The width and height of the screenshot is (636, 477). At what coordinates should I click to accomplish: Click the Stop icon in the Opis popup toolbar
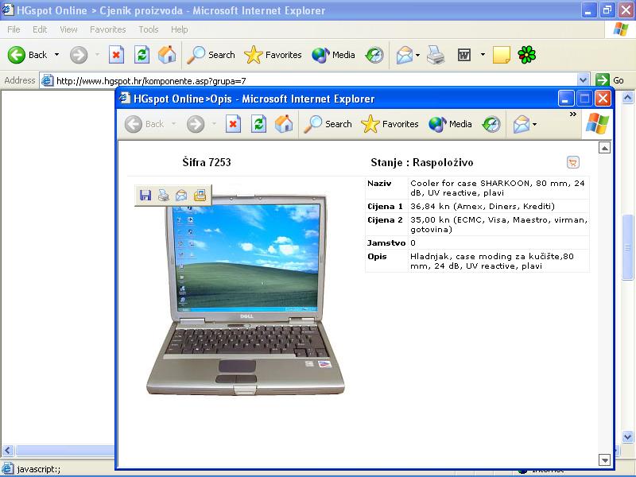(233, 124)
